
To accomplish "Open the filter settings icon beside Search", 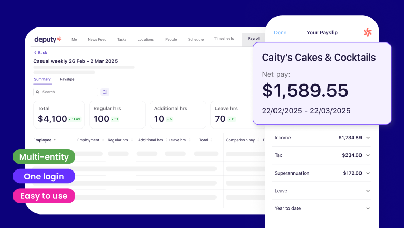I will [105, 92].
